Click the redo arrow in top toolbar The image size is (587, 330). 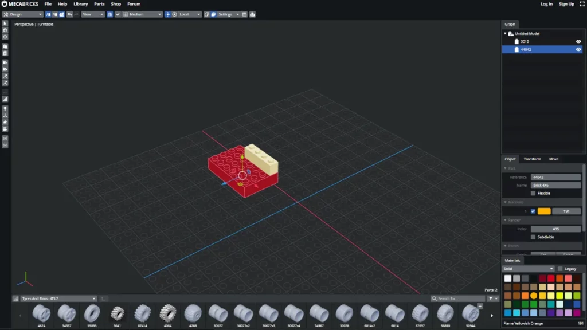(x=76, y=14)
